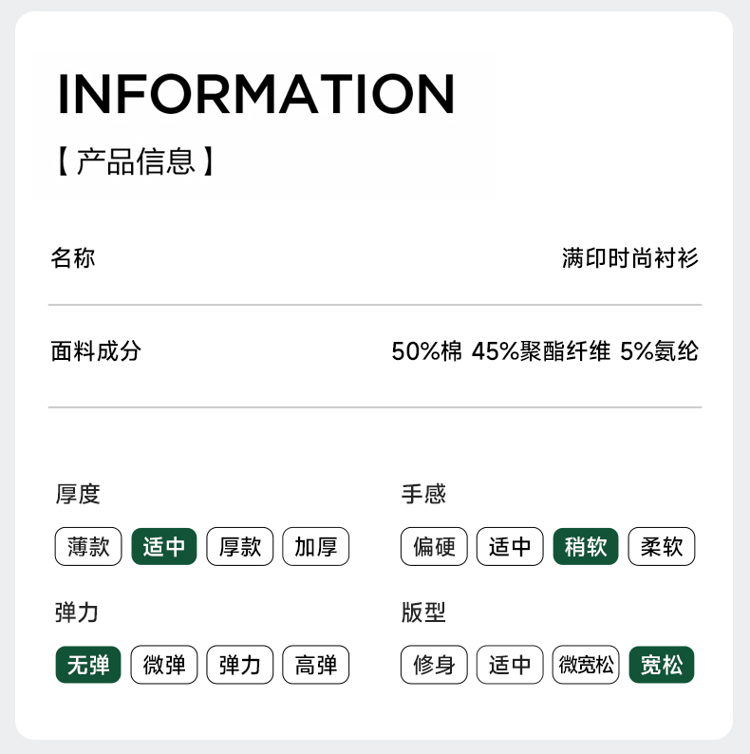Click the highlighted 无弹 elasticity chip
Viewport: 750px width, 754px height.
click(x=88, y=666)
